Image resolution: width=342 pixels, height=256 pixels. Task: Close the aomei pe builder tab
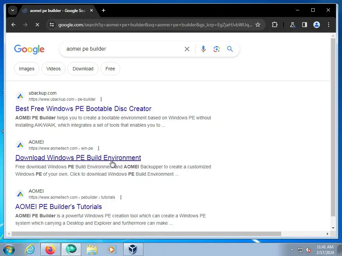pyautogui.click(x=92, y=10)
